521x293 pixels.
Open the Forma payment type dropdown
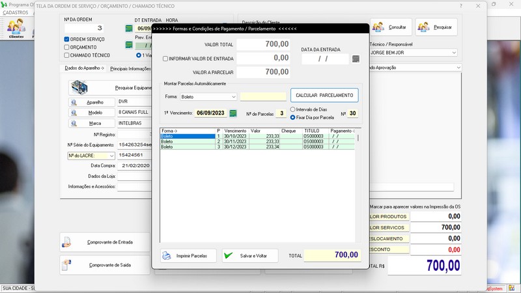[x=232, y=97]
